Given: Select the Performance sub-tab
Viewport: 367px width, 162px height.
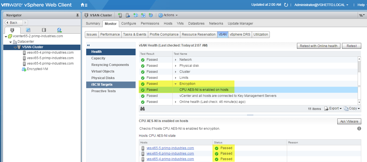Looking at the screenshot, I should click(x=110, y=34).
